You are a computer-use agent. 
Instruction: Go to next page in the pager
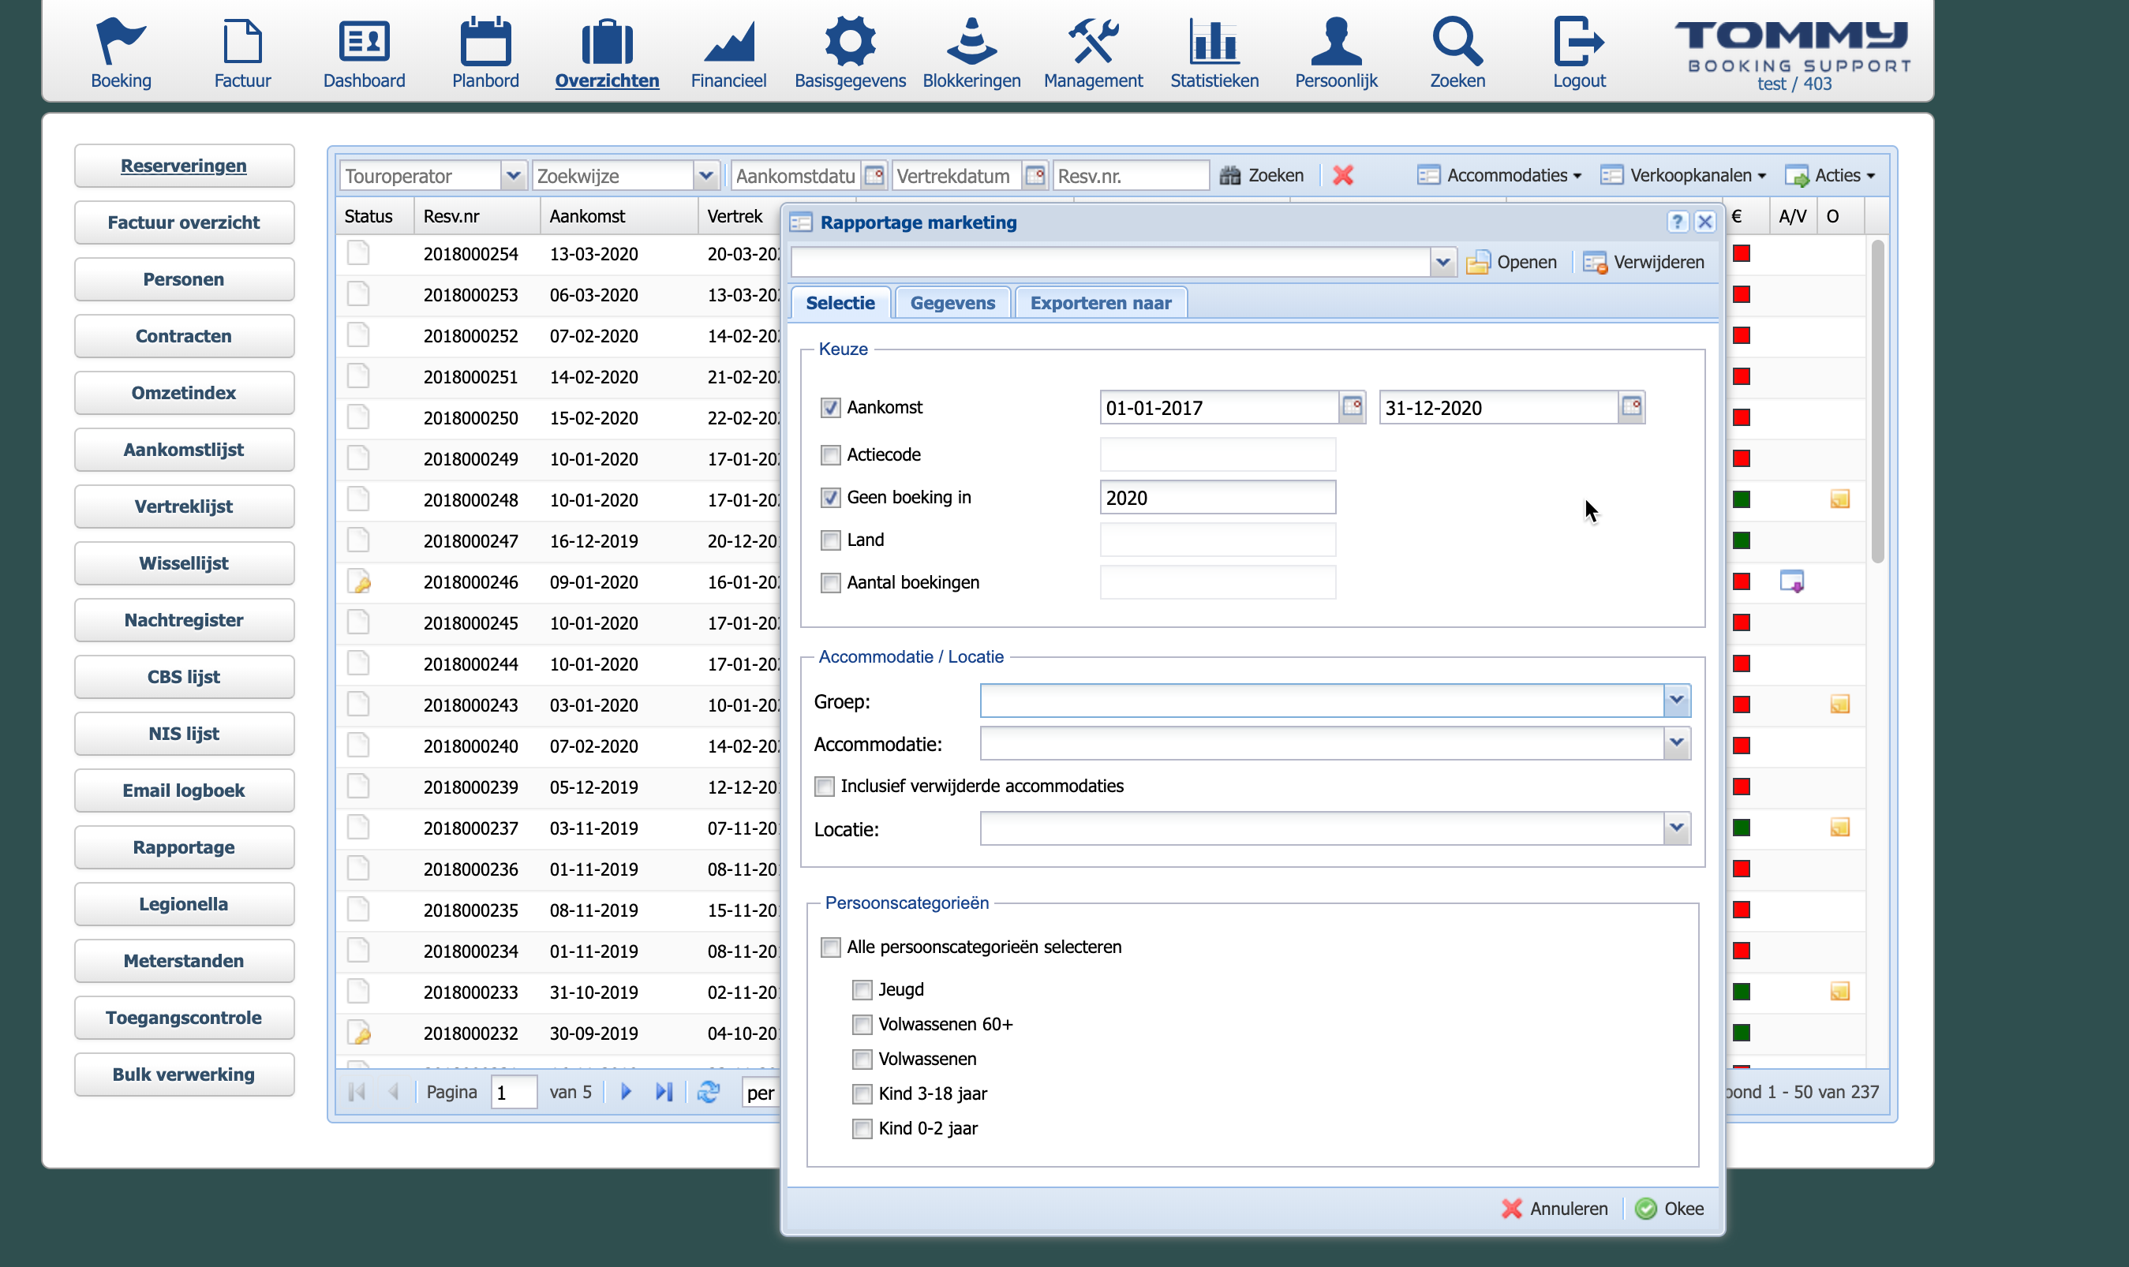[626, 1091]
